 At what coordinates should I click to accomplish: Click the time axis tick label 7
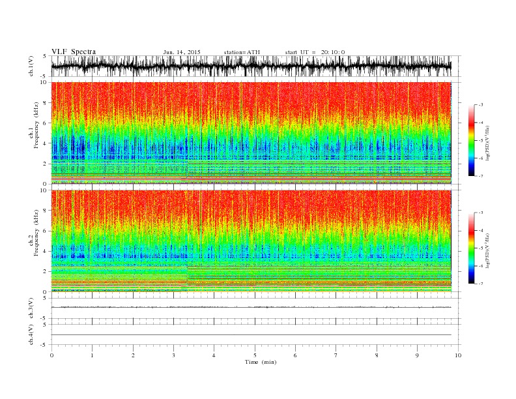336,355
